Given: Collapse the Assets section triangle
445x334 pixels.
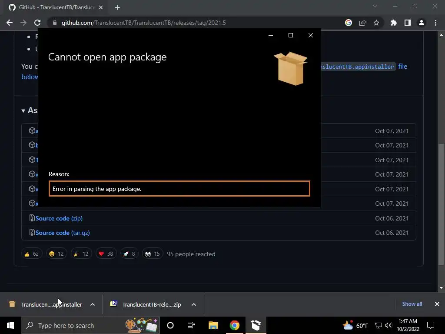Looking at the screenshot, I should pos(23,111).
